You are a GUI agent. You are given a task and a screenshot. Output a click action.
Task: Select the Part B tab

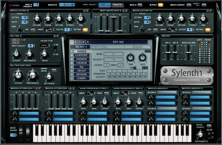pyautogui.click(x=117, y=5)
